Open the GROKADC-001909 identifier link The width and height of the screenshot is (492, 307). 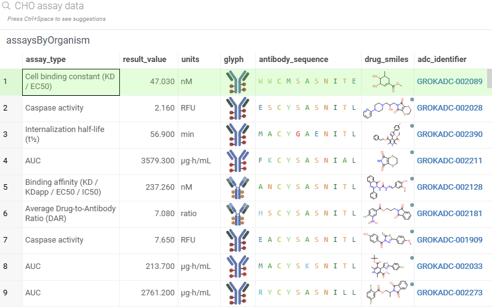point(450,240)
